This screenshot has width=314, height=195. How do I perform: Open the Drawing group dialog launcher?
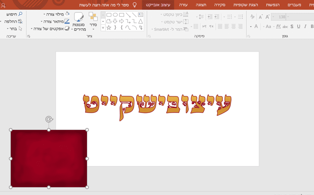click(29, 36)
